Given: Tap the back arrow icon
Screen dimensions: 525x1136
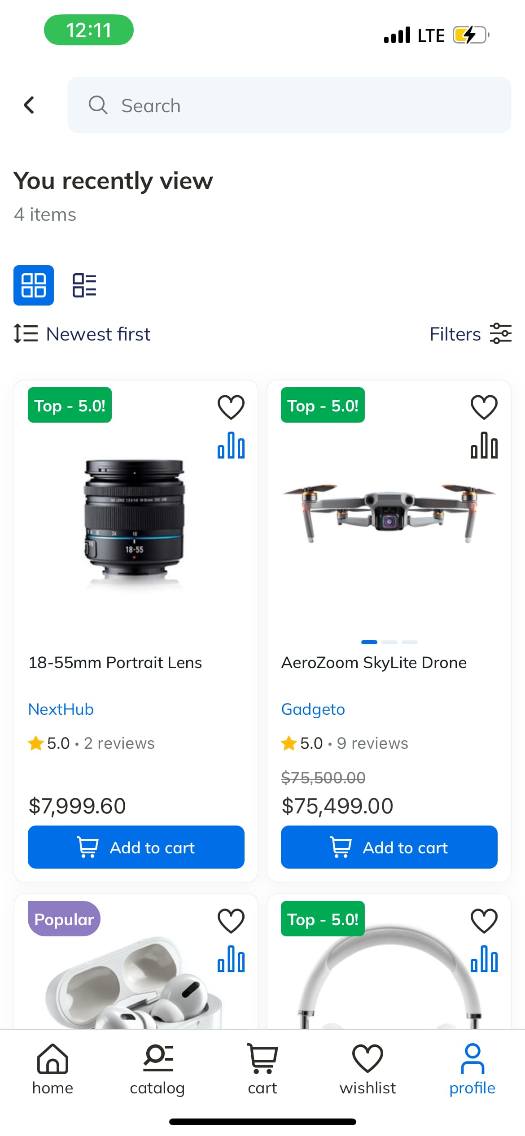Looking at the screenshot, I should (29, 105).
